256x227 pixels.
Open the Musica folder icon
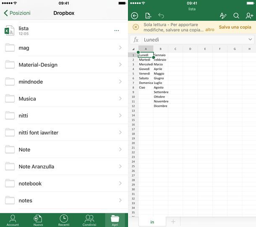point(10,99)
